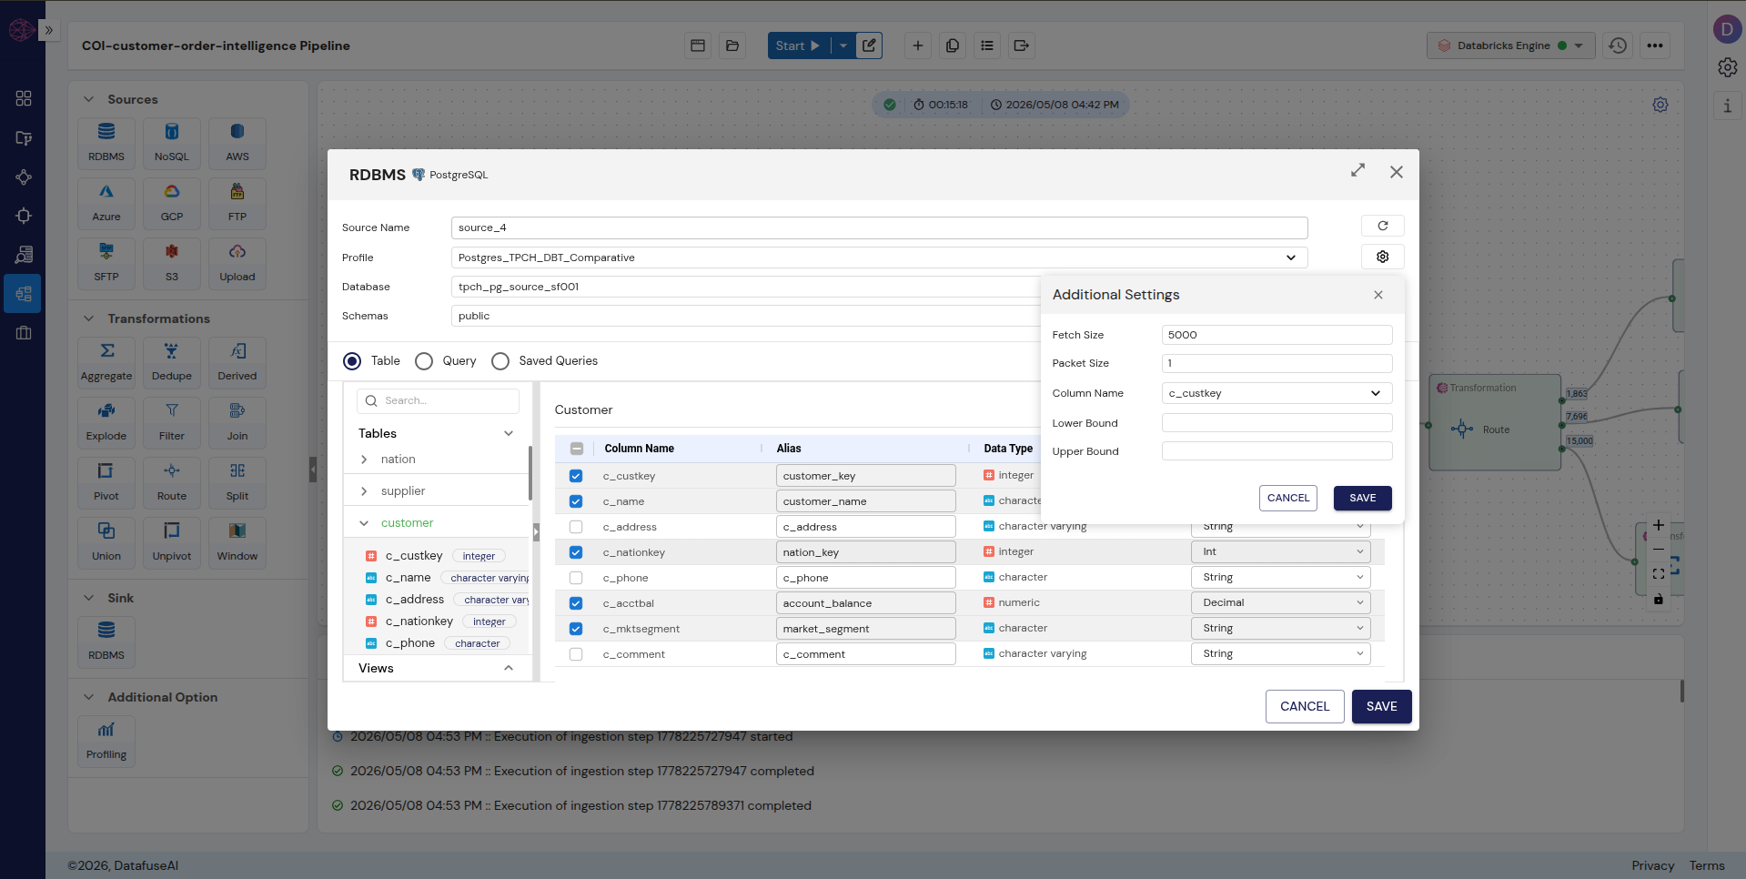Viewport: 1746px width, 879px height.
Task: Expand the supplier table node
Action: click(364, 491)
